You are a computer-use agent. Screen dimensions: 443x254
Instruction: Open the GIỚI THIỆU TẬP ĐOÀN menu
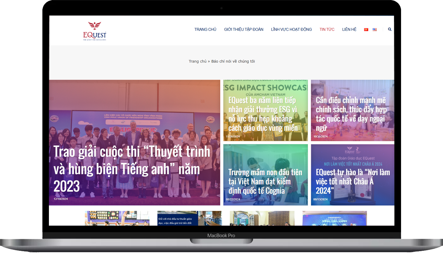(x=244, y=29)
